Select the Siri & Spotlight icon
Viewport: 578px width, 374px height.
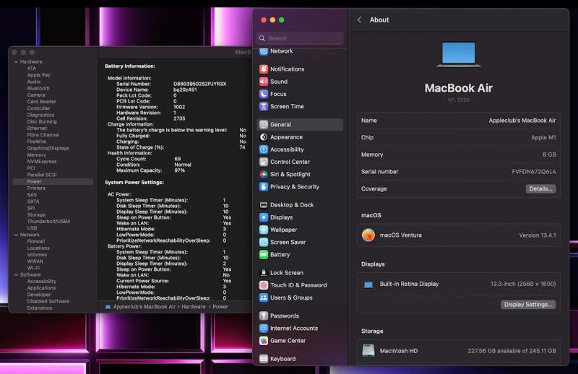tap(263, 174)
